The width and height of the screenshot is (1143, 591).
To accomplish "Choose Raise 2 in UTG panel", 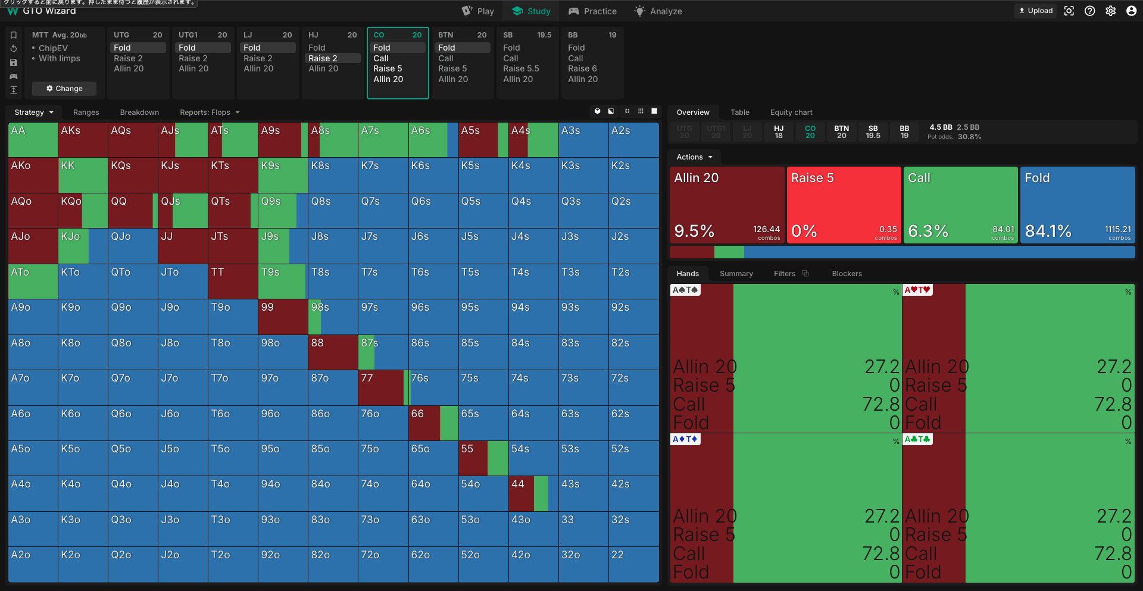I will point(138,58).
